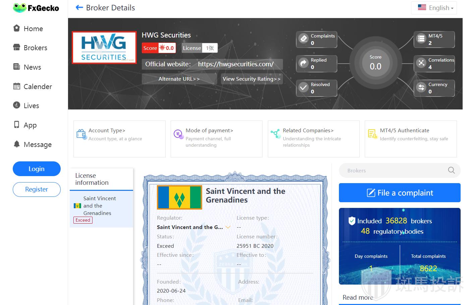
Task: Click into the Brokers search field
Action: 392,170
